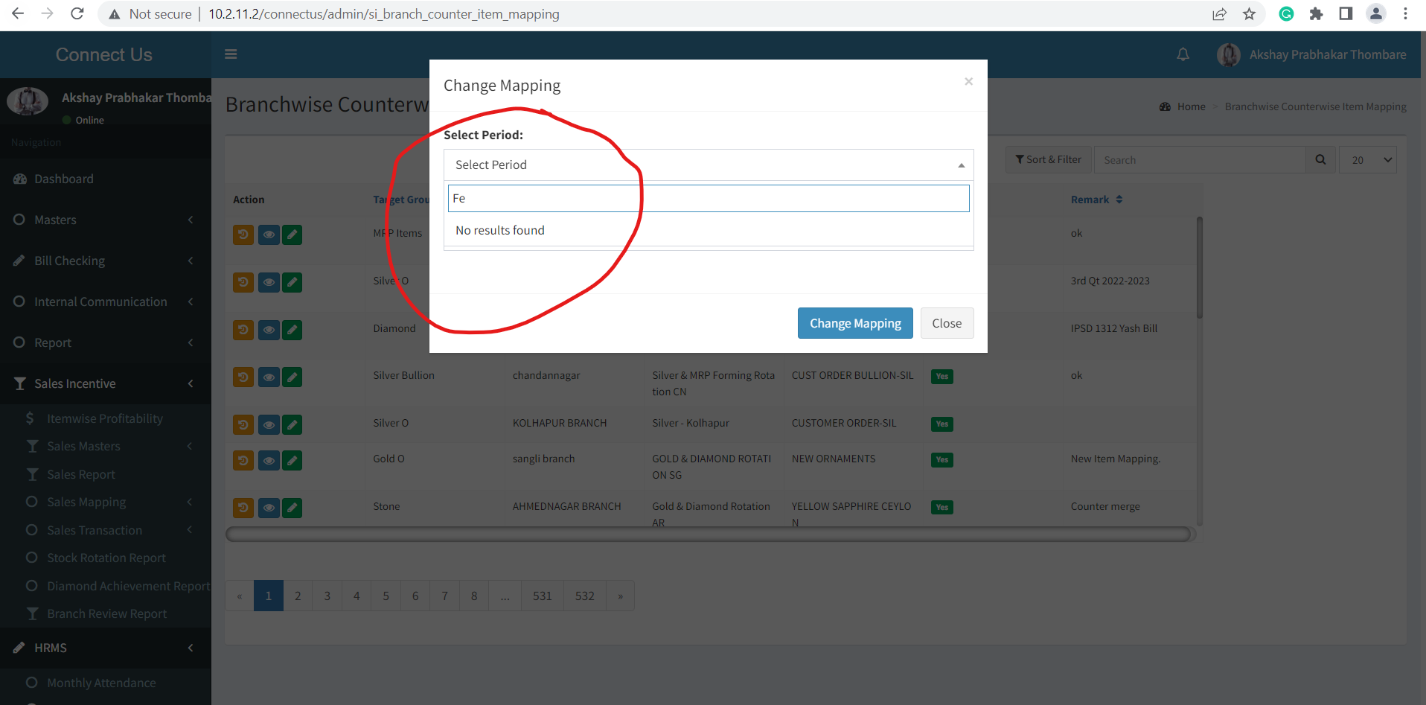Click edit icon in Stone row
Image resolution: width=1426 pixels, height=705 pixels.
pos(292,508)
